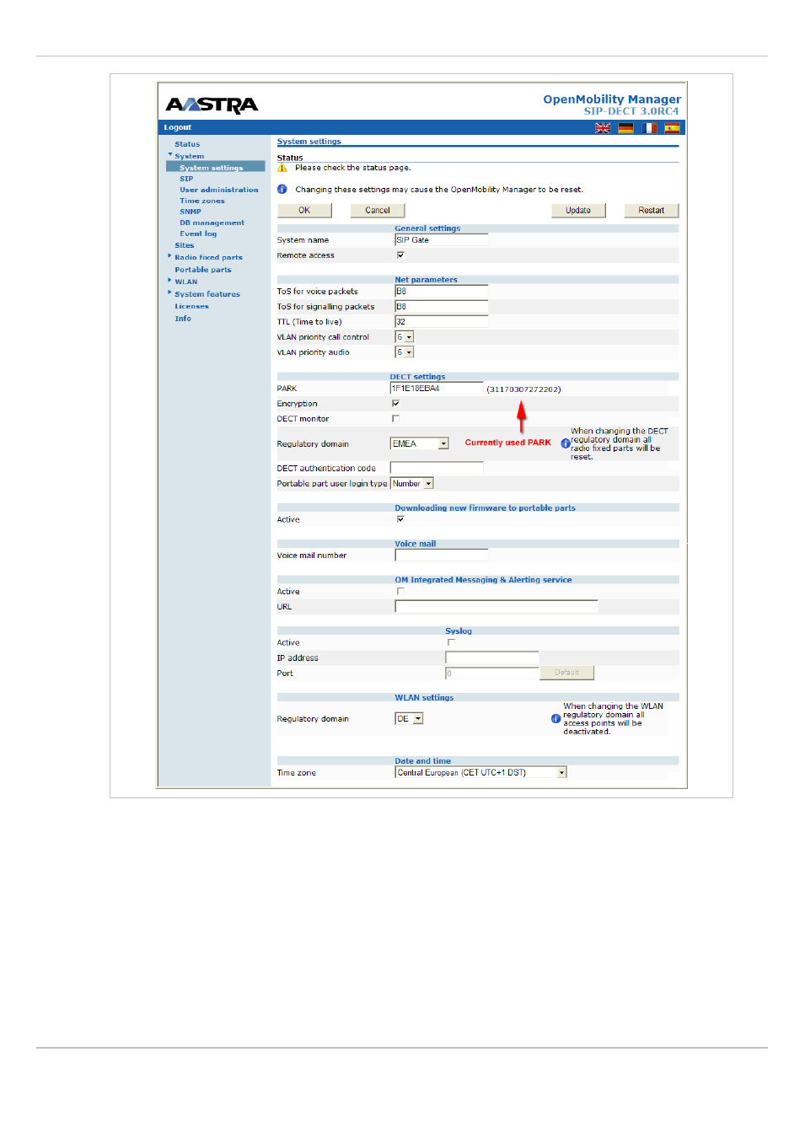Open Time zones in sidebar
The width and height of the screenshot is (805, 1138).
tap(202, 201)
